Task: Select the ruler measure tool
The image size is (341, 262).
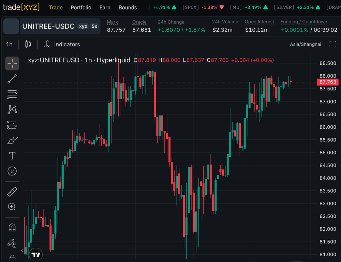Action: (x=12, y=191)
